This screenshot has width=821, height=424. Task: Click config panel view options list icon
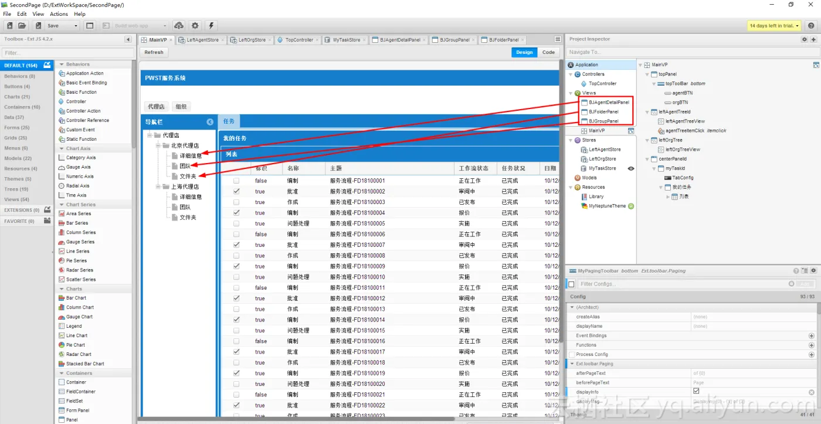[x=805, y=271]
